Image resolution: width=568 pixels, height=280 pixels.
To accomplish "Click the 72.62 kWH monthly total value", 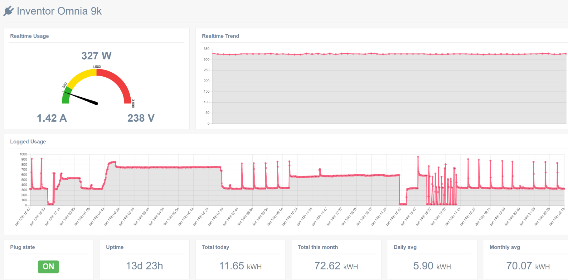I will coord(336,266).
